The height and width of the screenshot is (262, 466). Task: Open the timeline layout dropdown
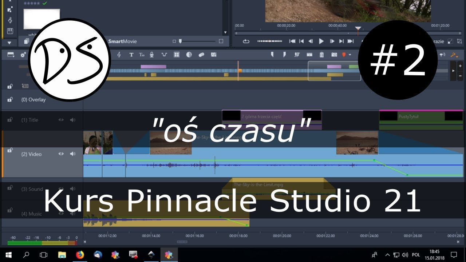(11, 55)
